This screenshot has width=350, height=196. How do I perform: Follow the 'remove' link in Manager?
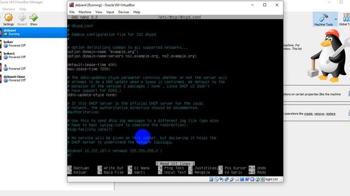319,114
